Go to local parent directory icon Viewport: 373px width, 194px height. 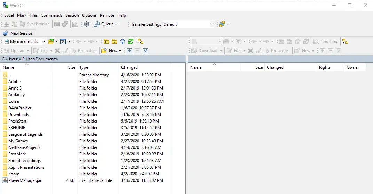[106, 41]
